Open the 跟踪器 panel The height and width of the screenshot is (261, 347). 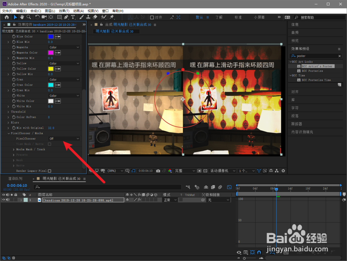click(x=297, y=124)
